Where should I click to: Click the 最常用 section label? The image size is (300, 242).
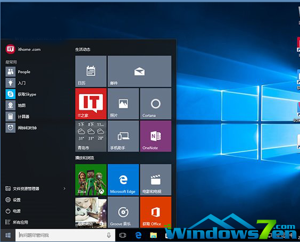tap(11, 62)
